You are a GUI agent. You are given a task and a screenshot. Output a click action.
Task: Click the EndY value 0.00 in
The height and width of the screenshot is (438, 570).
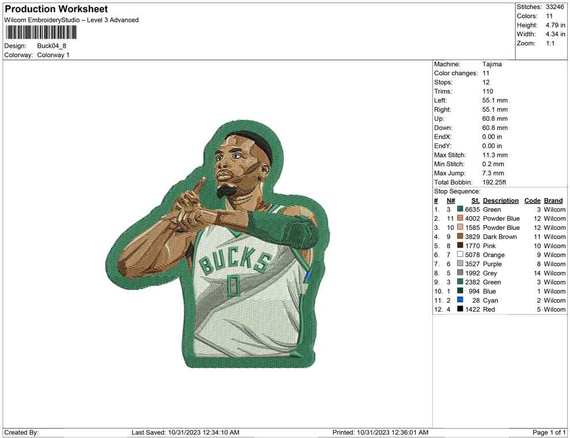pyautogui.click(x=492, y=146)
